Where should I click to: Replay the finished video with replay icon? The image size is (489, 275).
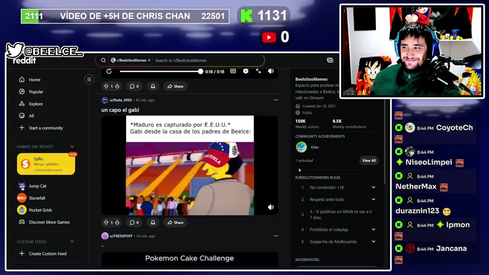[x=109, y=71]
